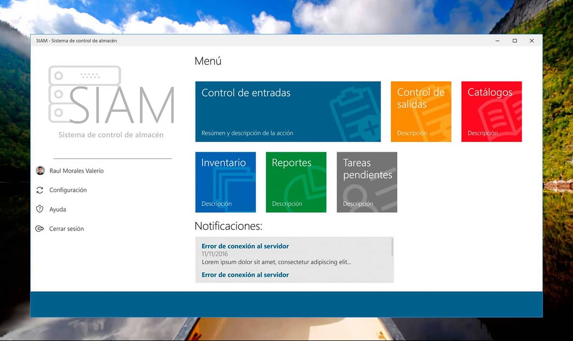This screenshot has height=341, width=573.
Task: Maximize the SIAM window
Action: coord(515,41)
